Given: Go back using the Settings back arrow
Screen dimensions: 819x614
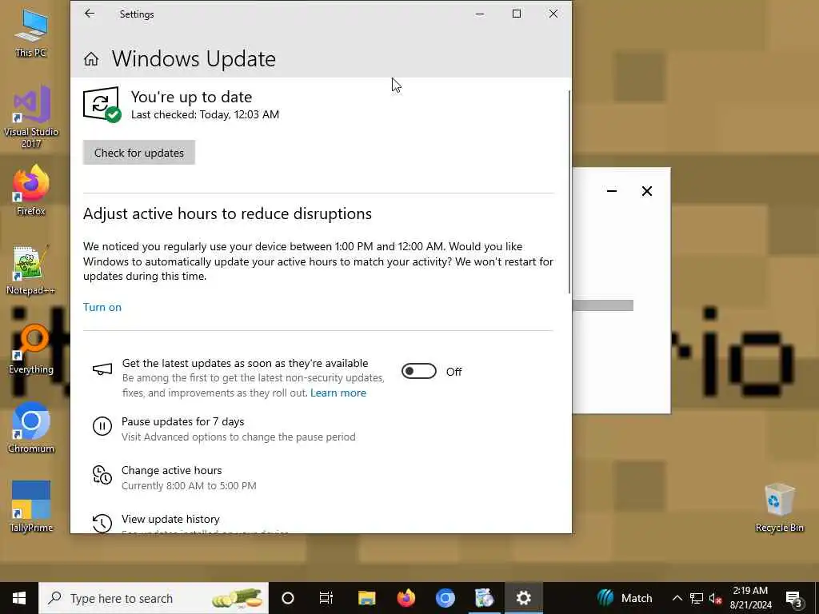Looking at the screenshot, I should coord(90,14).
